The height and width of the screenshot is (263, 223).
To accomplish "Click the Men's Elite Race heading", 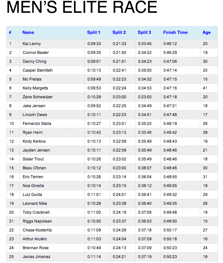I will click(x=82, y=8).
